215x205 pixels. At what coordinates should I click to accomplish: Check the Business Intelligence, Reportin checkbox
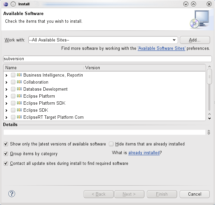pos(13,75)
